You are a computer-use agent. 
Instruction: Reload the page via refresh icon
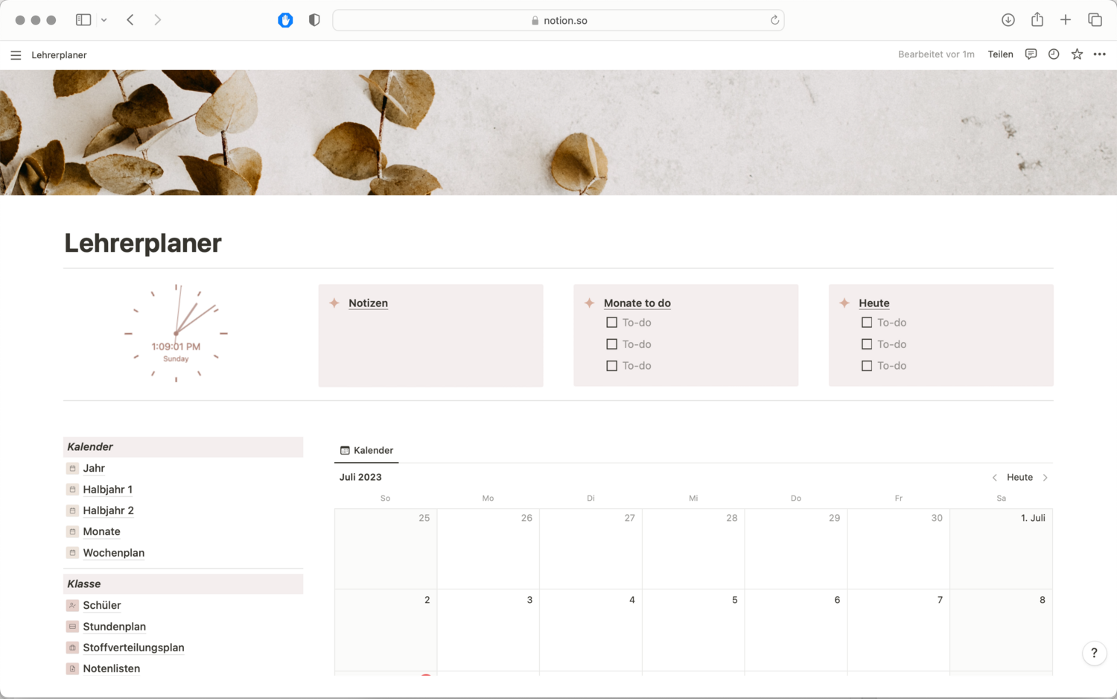click(x=774, y=20)
